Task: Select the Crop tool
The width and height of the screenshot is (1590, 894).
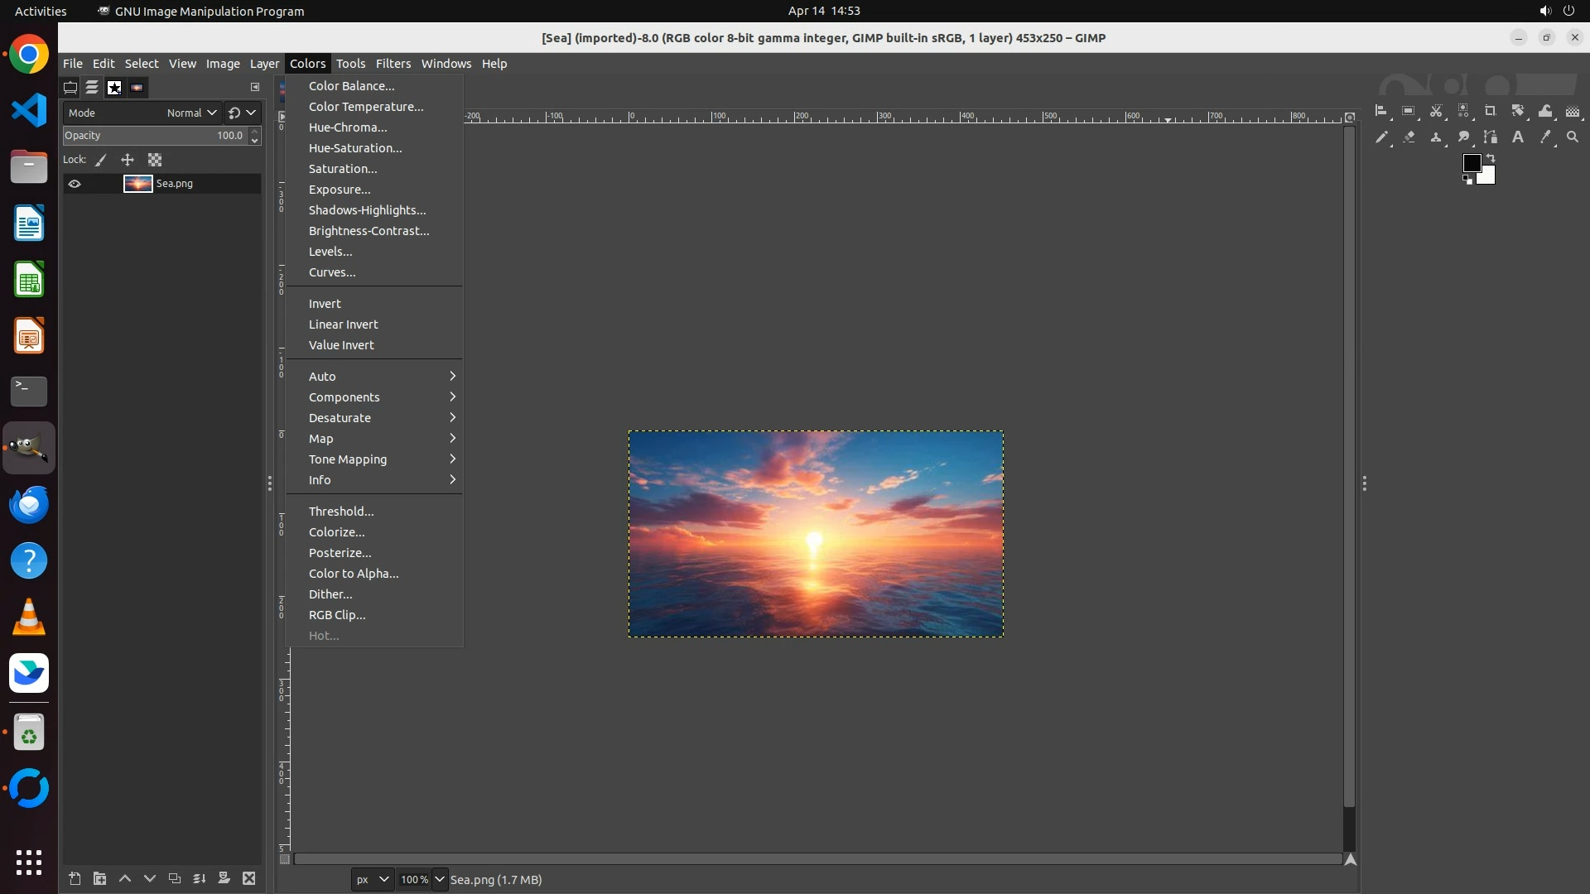Action: point(1491,111)
